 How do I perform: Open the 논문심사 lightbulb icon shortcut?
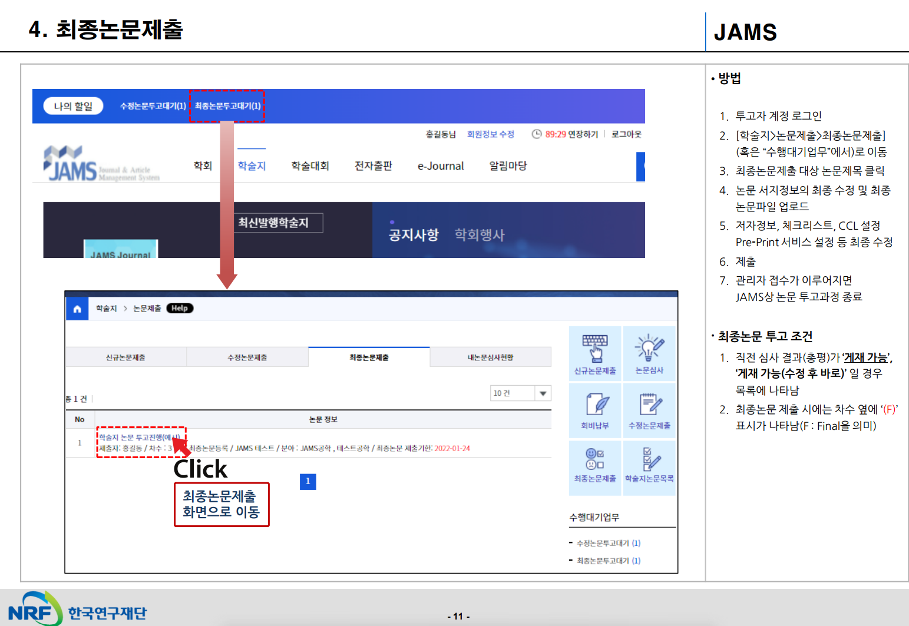coord(649,353)
